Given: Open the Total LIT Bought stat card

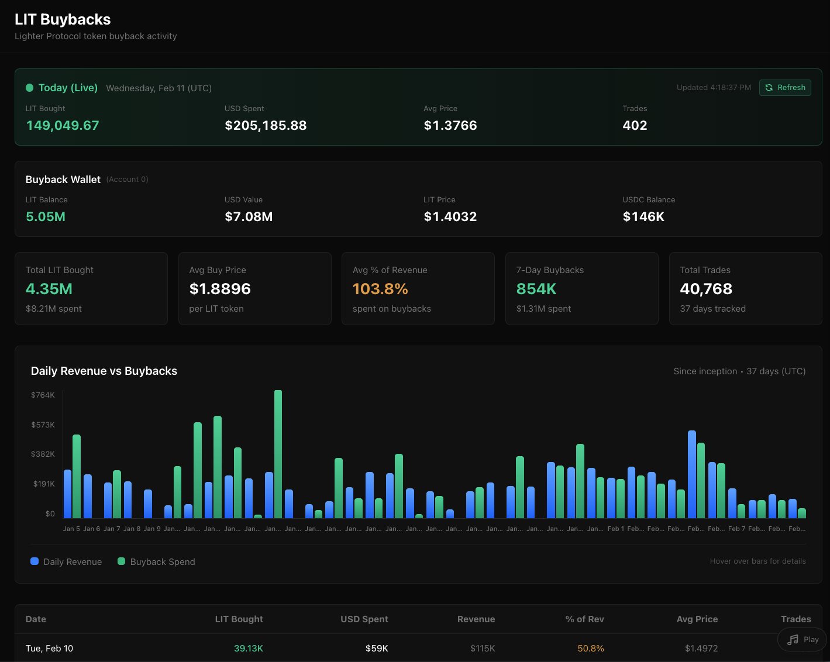Looking at the screenshot, I should tap(91, 288).
